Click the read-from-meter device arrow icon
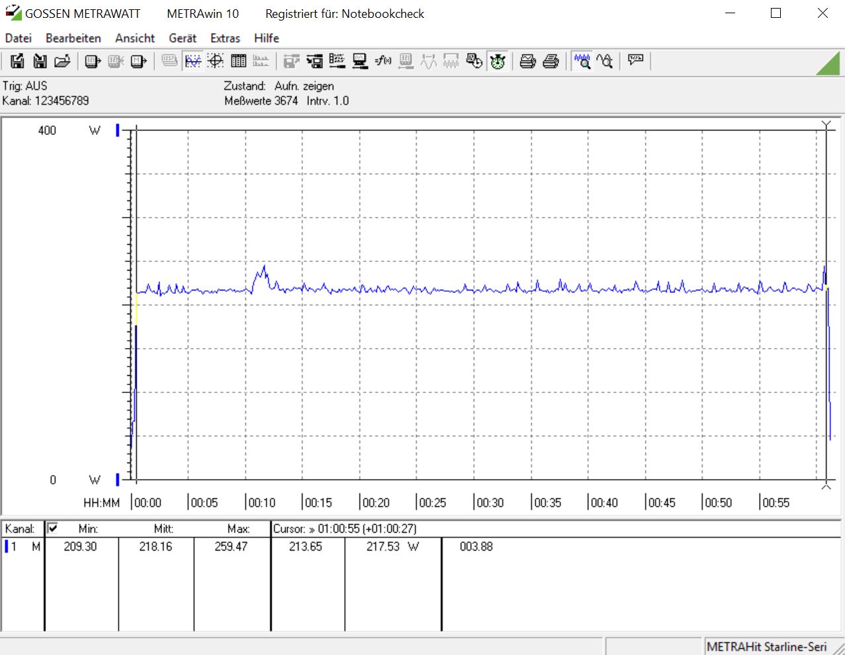Image resolution: width=845 pixels, height=655 pixels. pyautogui.click(x=93, y=62)
